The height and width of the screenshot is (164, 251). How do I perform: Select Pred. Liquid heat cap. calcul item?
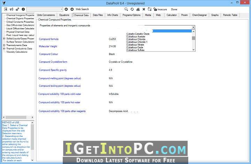pos(20,35)
